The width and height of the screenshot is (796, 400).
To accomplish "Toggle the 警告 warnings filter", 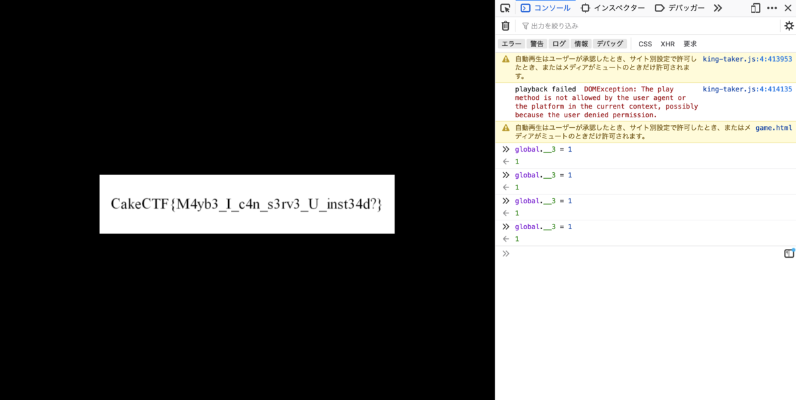I will coord(536,43).
